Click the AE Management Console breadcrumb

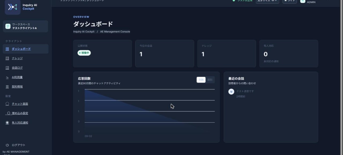(x=115, y=32)
